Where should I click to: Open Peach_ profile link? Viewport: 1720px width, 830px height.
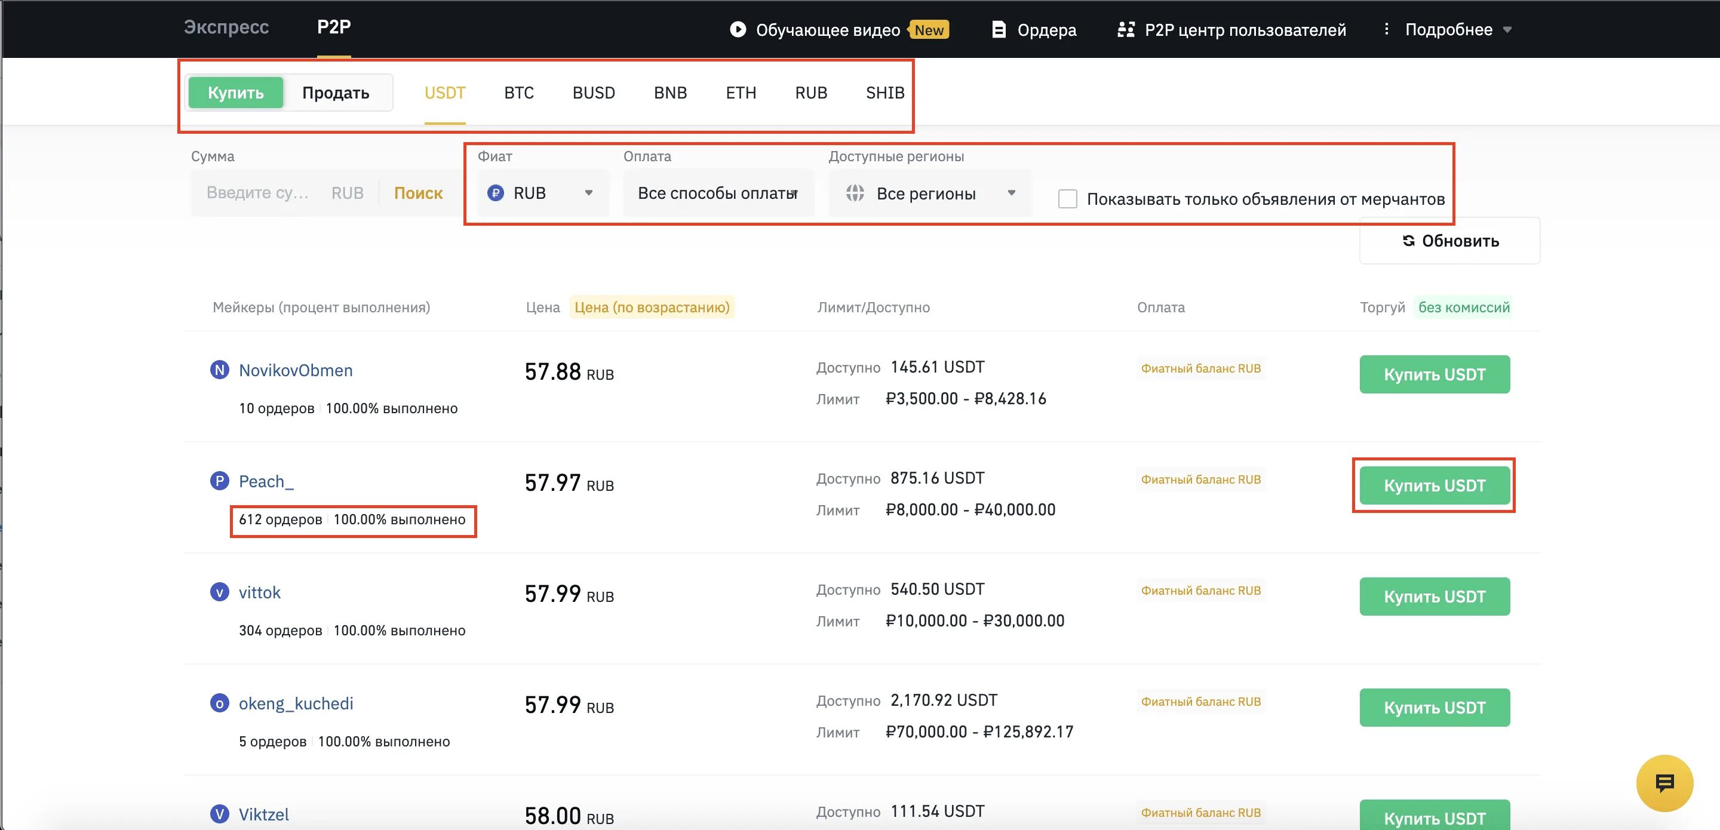pos(266,481)
